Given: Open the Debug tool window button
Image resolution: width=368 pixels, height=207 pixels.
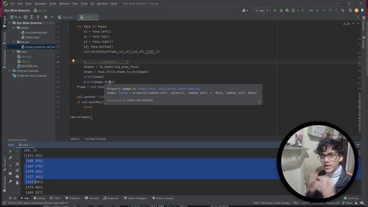Looking at the screenshot, I should pyautogui.click(x=39, y=198).
